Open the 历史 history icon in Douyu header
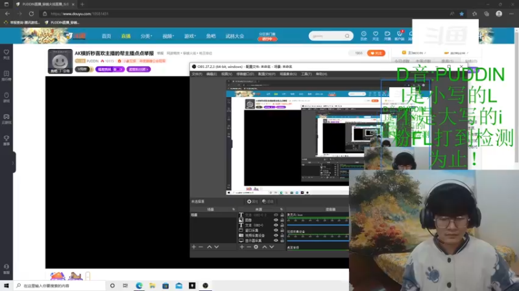 (363, 36)
